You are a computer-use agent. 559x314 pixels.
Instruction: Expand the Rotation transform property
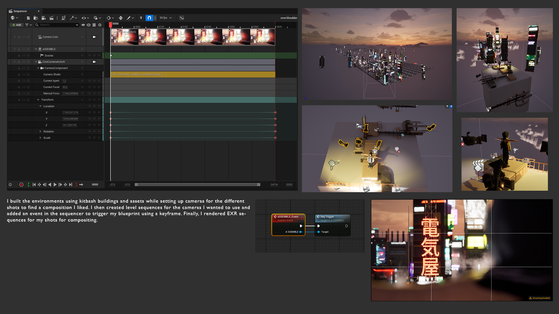coord(40,132)
